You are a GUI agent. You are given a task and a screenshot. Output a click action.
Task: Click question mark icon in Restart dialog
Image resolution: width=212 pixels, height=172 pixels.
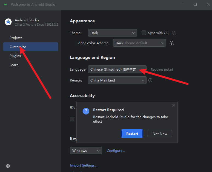coord(86,111)
